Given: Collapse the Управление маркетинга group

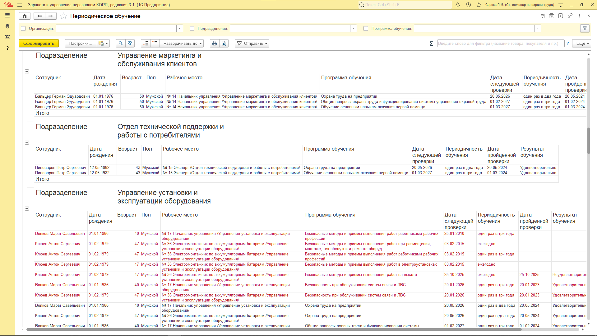Looking at the screenshot, I should (x=27, y=72).
